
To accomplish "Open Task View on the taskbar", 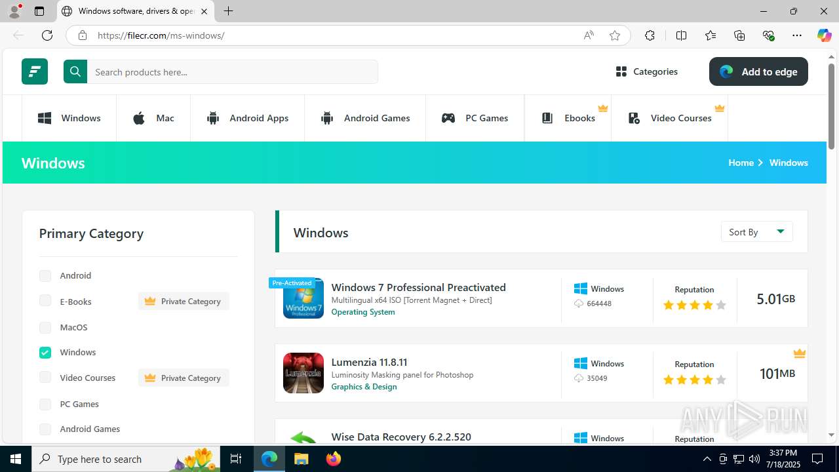I will click(x=236, y=459).
